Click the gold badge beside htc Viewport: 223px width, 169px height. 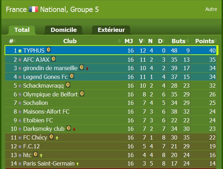[x=36, y=154]
